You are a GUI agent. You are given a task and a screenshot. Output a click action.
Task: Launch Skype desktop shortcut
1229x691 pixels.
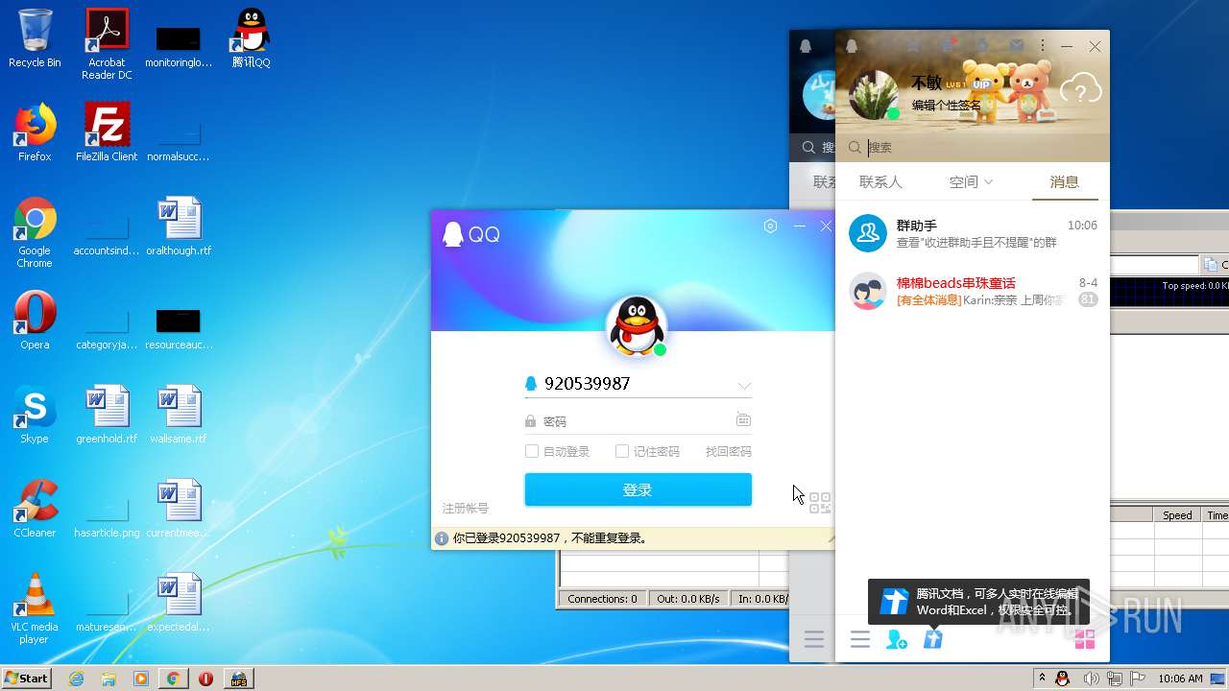[35, 415]
